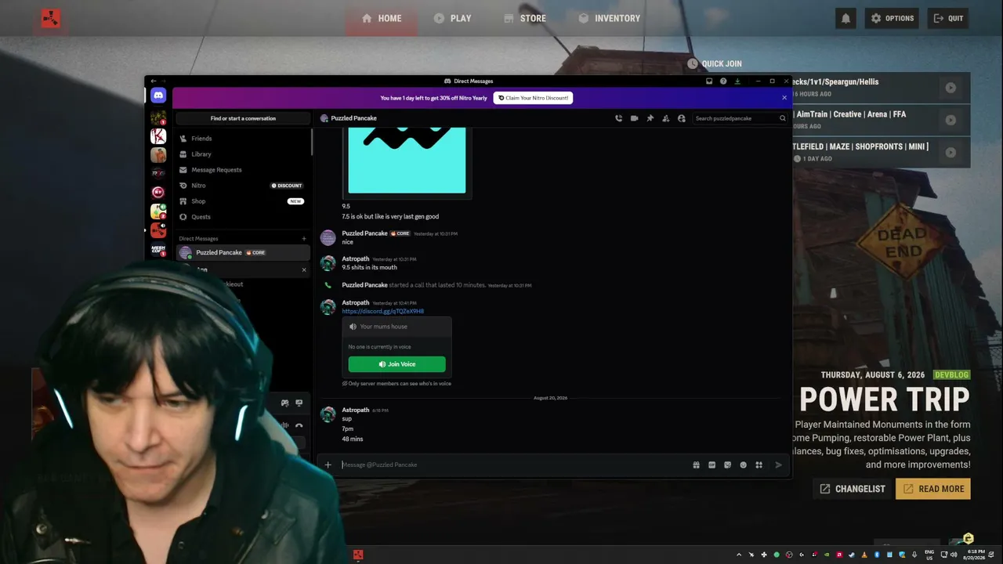Click the notification bell in Rust menu
The width and height of the screenshot is (1003, 564).
coord(845,18)
